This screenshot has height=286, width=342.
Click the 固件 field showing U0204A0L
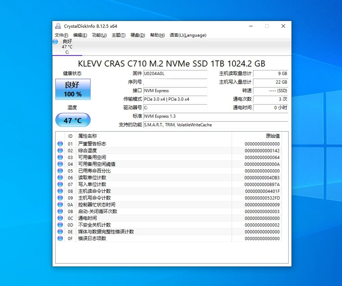pyautogui.click(x=175, y=74)
